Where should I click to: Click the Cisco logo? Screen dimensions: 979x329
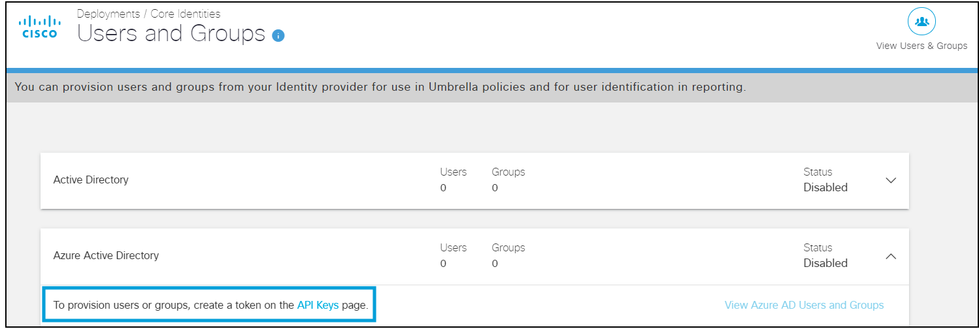[x=39, y=27]
